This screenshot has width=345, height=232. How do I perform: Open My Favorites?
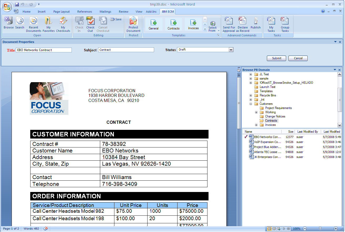49,24
